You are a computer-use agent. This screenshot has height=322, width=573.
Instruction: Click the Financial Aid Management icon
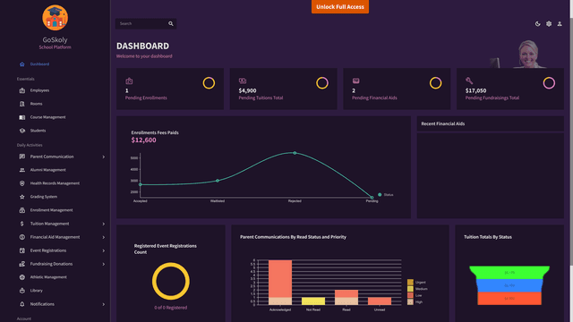click(21, 237)
